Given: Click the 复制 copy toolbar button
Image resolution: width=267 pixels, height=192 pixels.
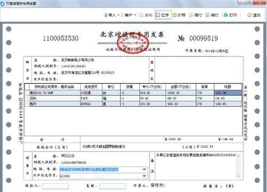Looking at the screenshot, I should coord(146,15).
